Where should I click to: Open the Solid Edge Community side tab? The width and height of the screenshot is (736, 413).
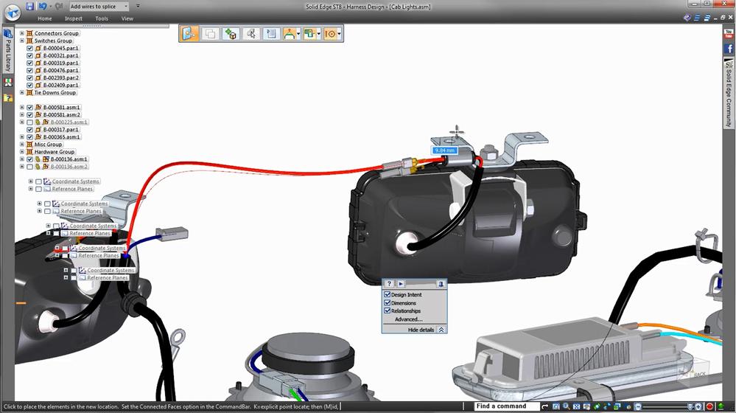[729, 93]
